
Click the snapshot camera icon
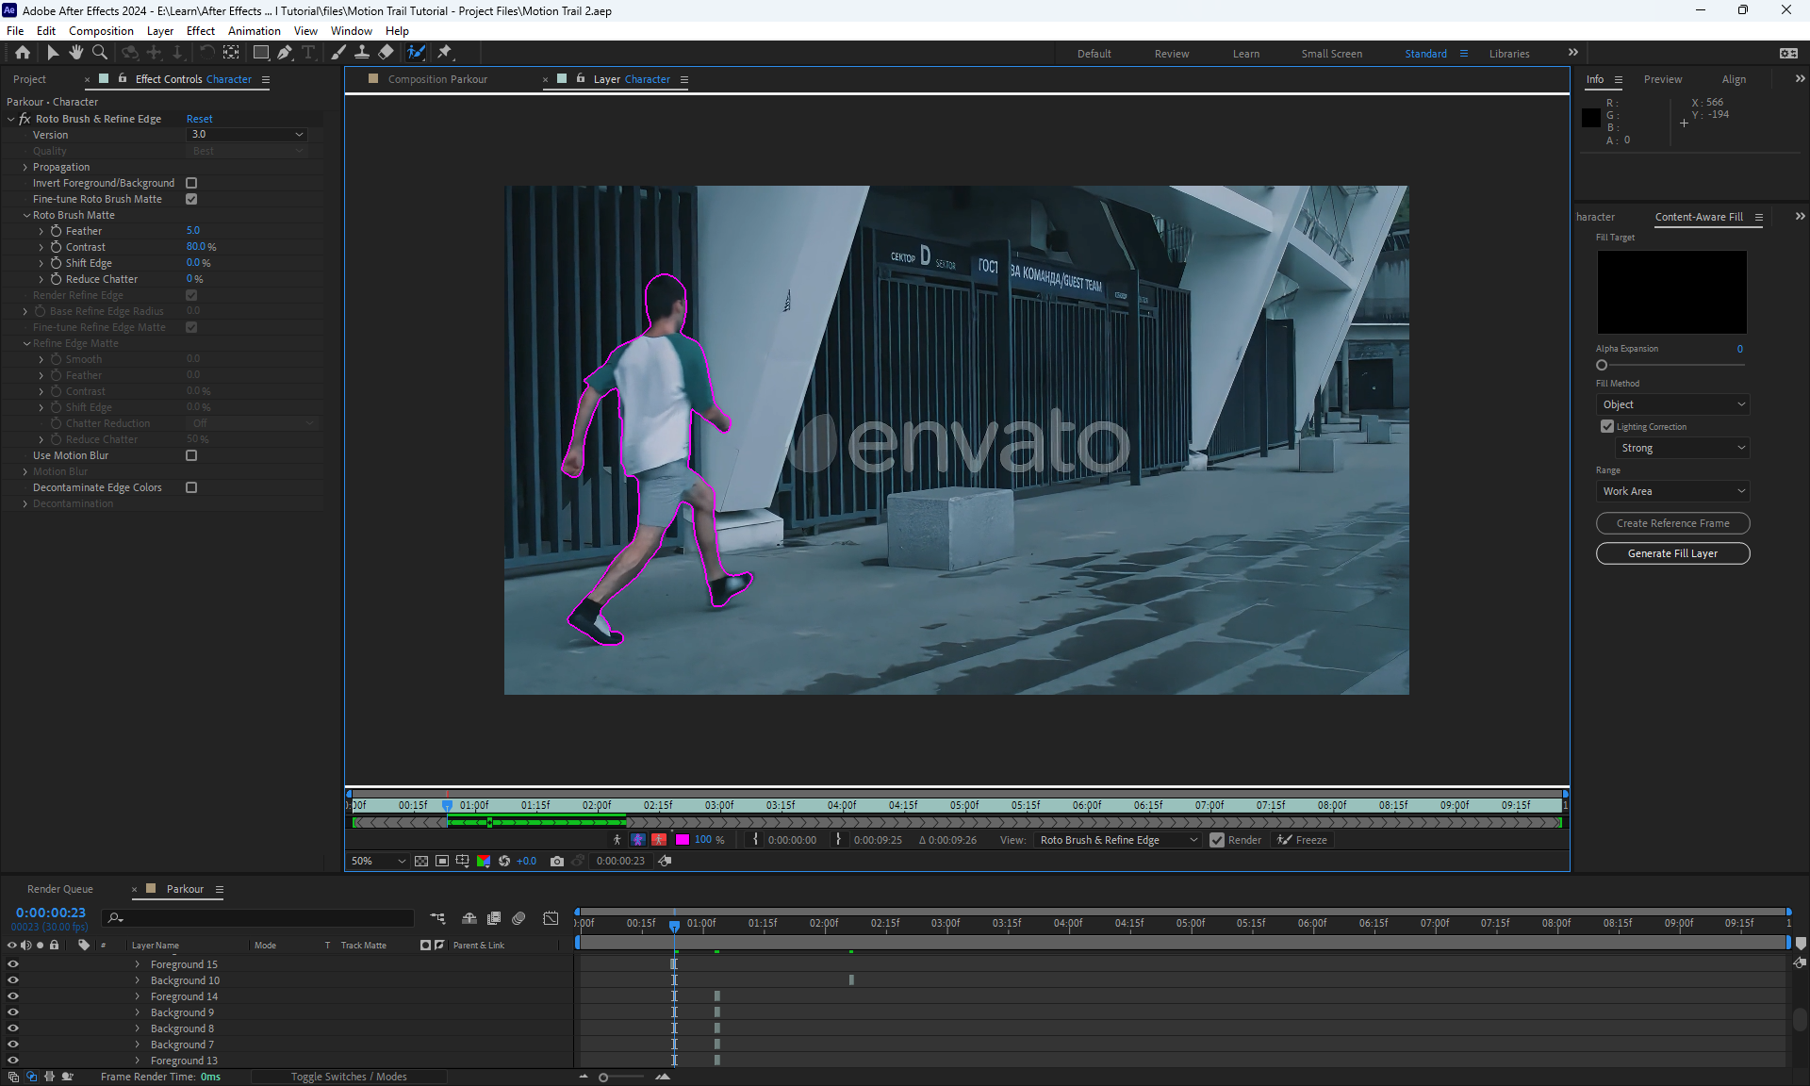click(x=557, y=861)
